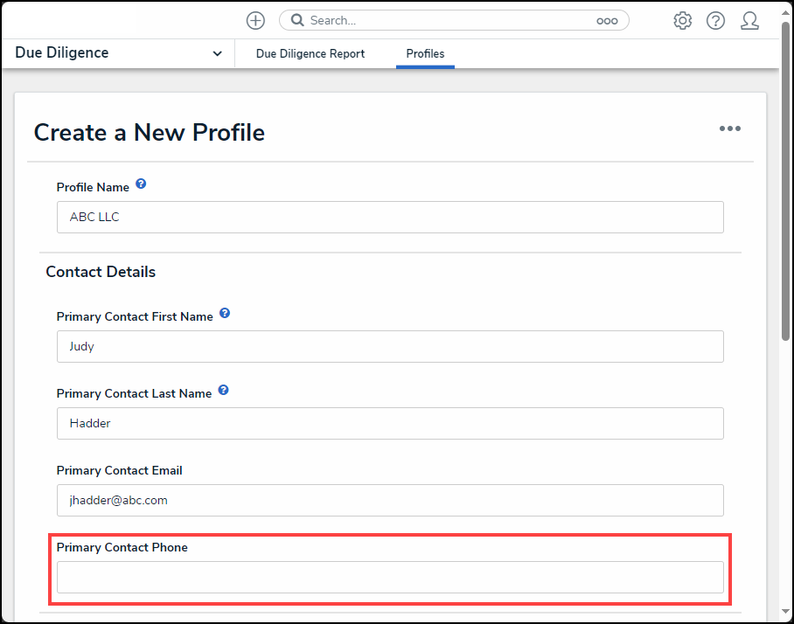Click the search magnifier icon
The image size is (794, 624).
(297, 20)
